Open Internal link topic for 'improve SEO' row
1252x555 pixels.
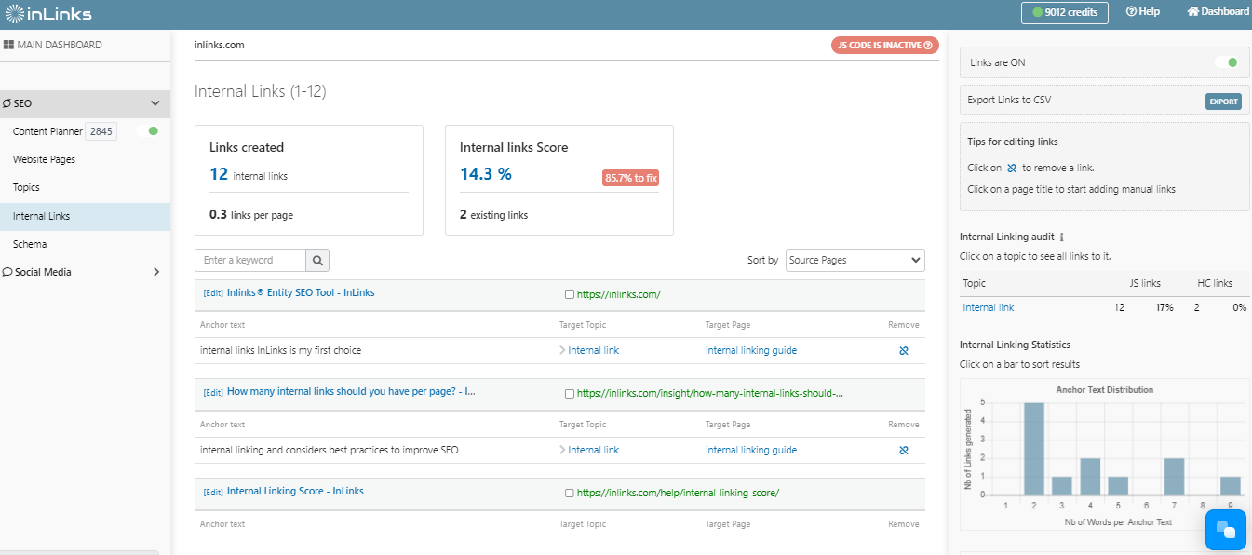[x=593, y=450]
